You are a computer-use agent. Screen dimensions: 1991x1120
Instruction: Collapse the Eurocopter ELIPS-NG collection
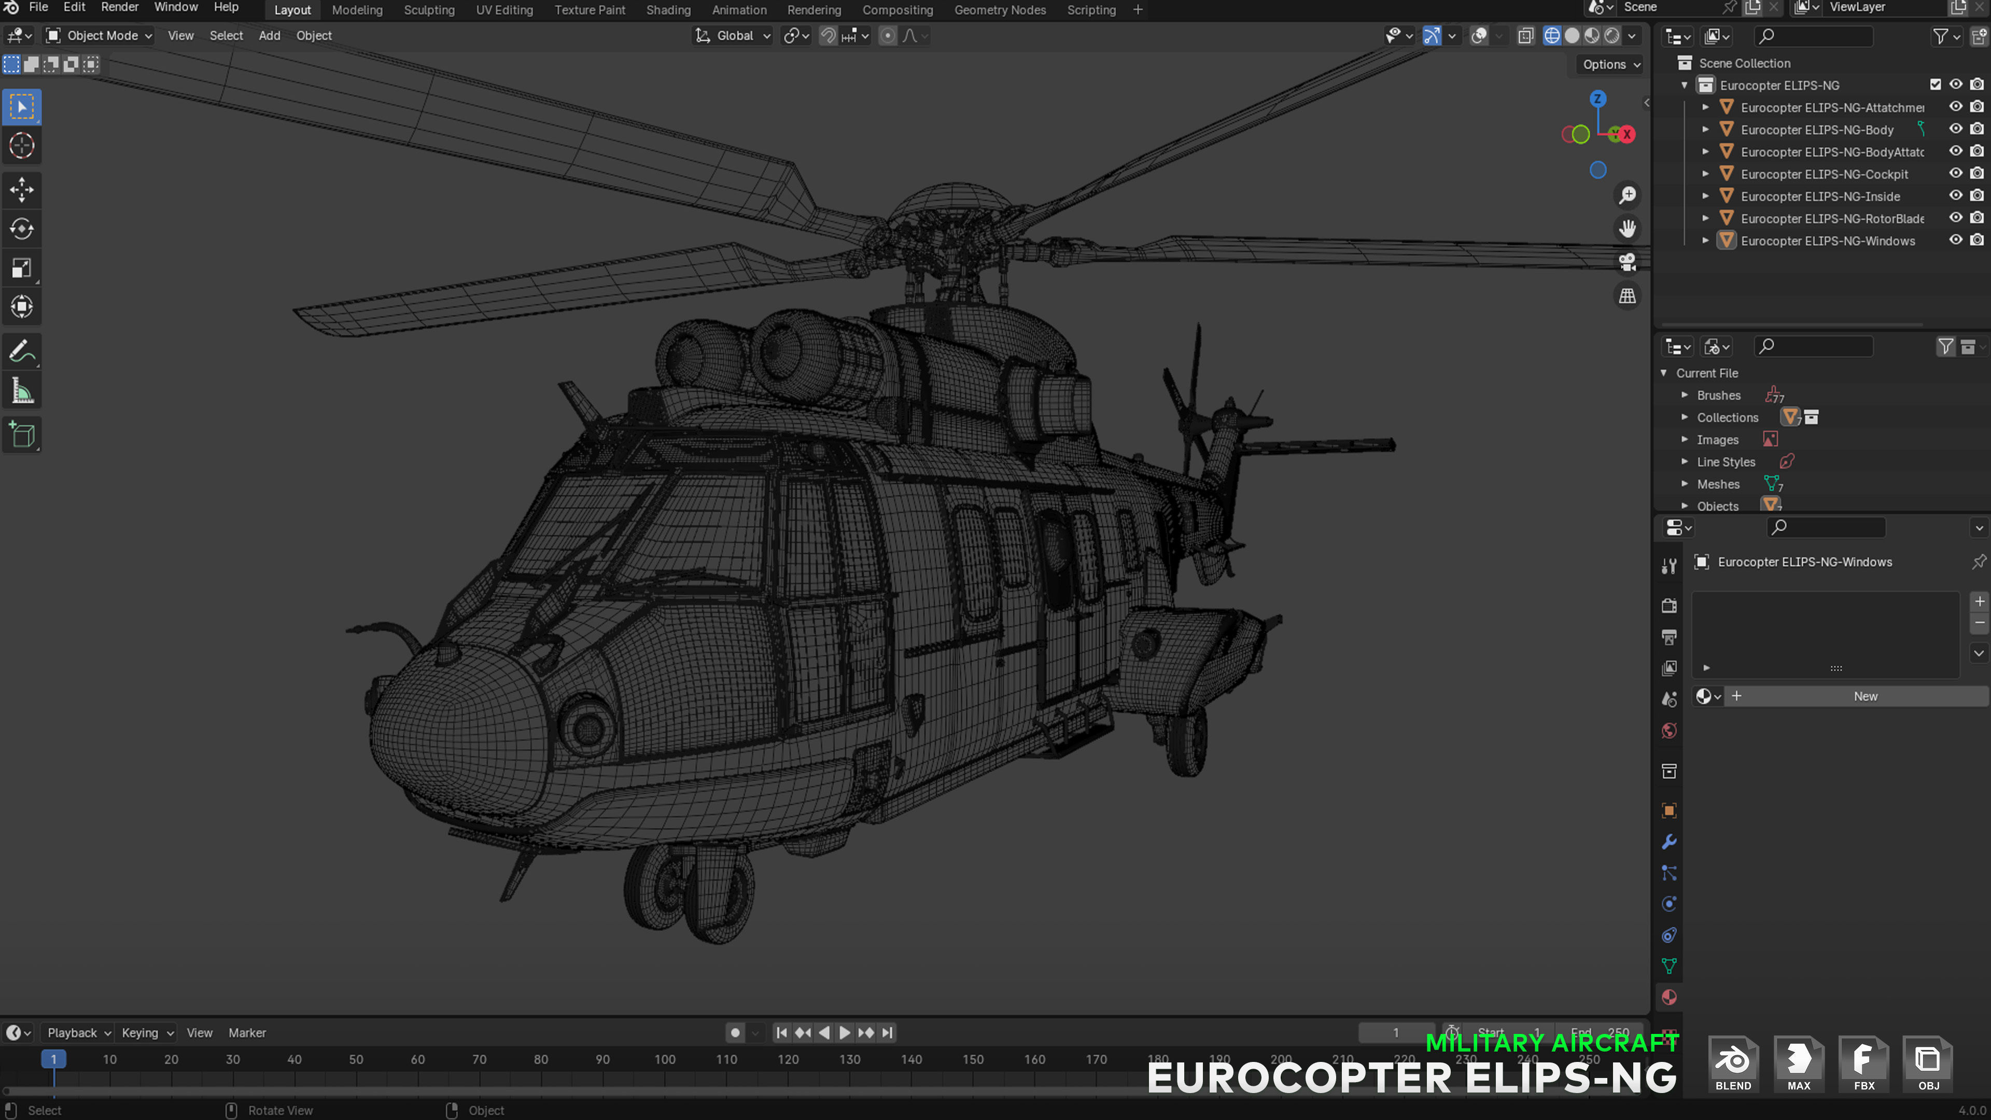coord(1685,85)
